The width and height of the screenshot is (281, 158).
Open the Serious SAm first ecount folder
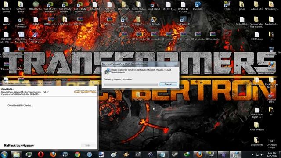pyautogui.click(x=256, y=22)
